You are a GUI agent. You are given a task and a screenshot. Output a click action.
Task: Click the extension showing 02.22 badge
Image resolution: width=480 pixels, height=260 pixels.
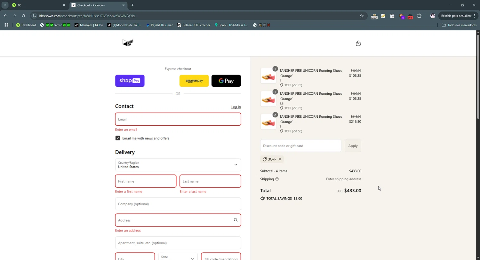click(x=374, y=16)
